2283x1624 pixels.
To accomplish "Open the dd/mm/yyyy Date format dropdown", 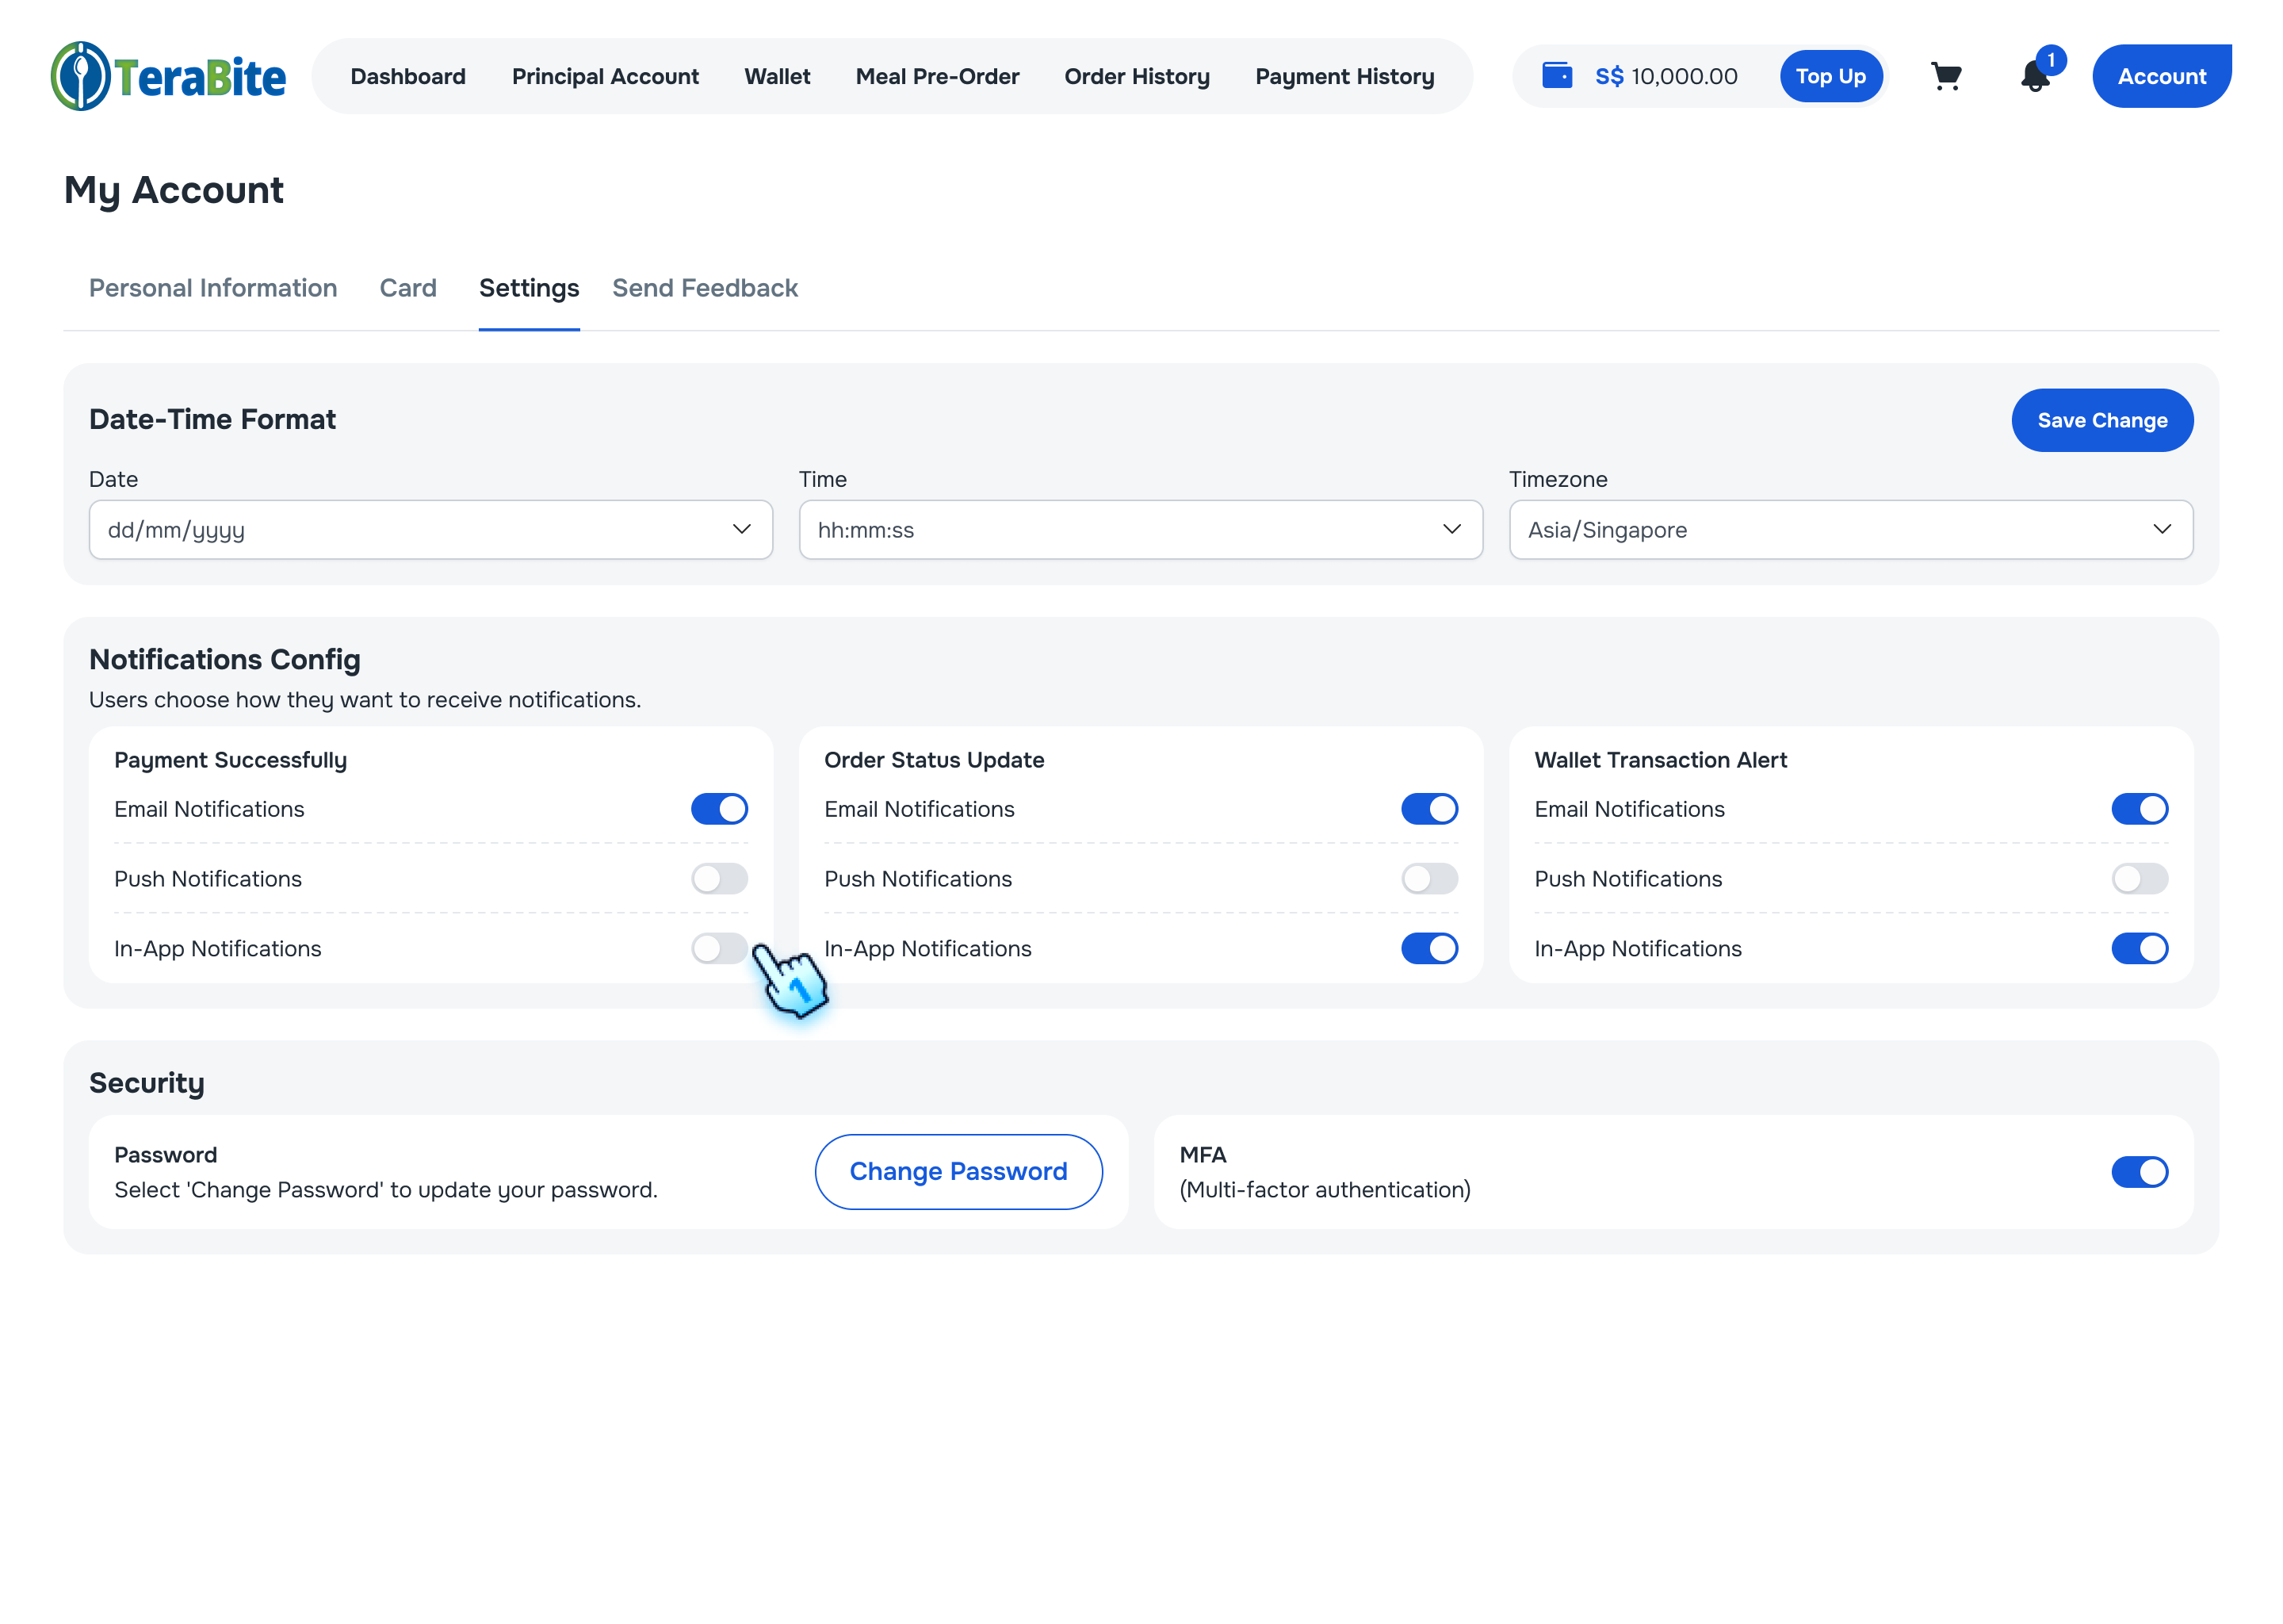I will click(430, 529).
